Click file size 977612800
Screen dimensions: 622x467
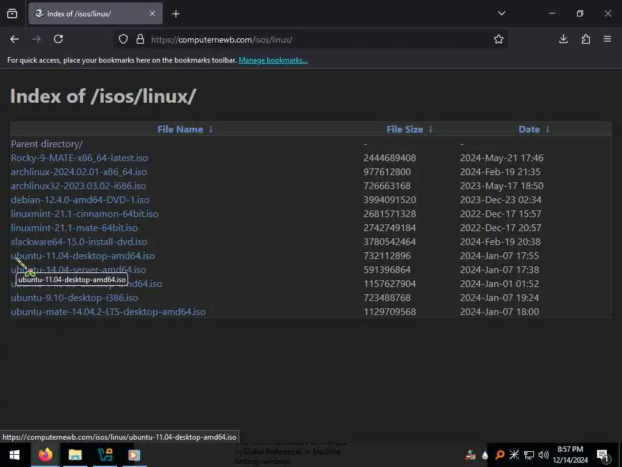387,171
